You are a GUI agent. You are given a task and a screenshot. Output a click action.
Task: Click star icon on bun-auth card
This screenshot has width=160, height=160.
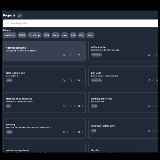click(149, 80)
